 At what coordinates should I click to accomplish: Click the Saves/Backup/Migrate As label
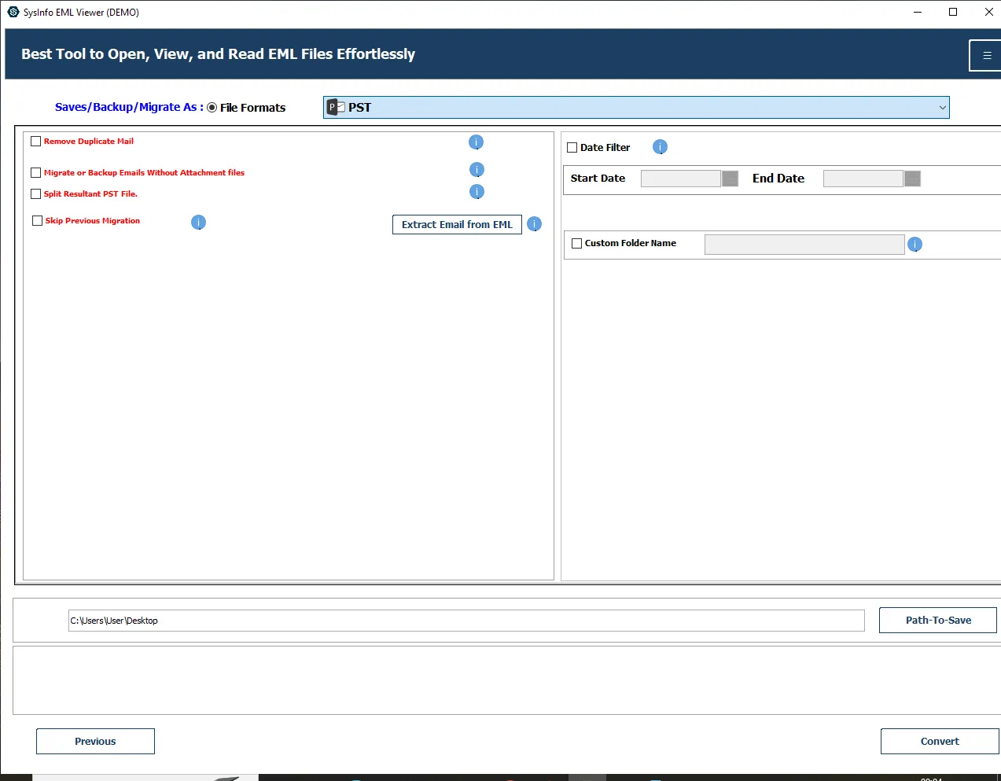coord(129,107)
